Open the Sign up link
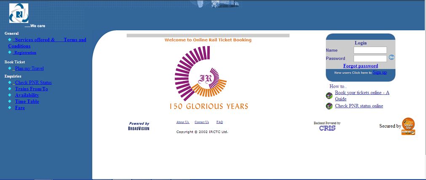 tap(379, 72)
